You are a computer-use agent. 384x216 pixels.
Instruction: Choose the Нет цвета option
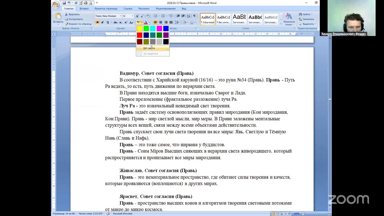[x=153, y=48]
